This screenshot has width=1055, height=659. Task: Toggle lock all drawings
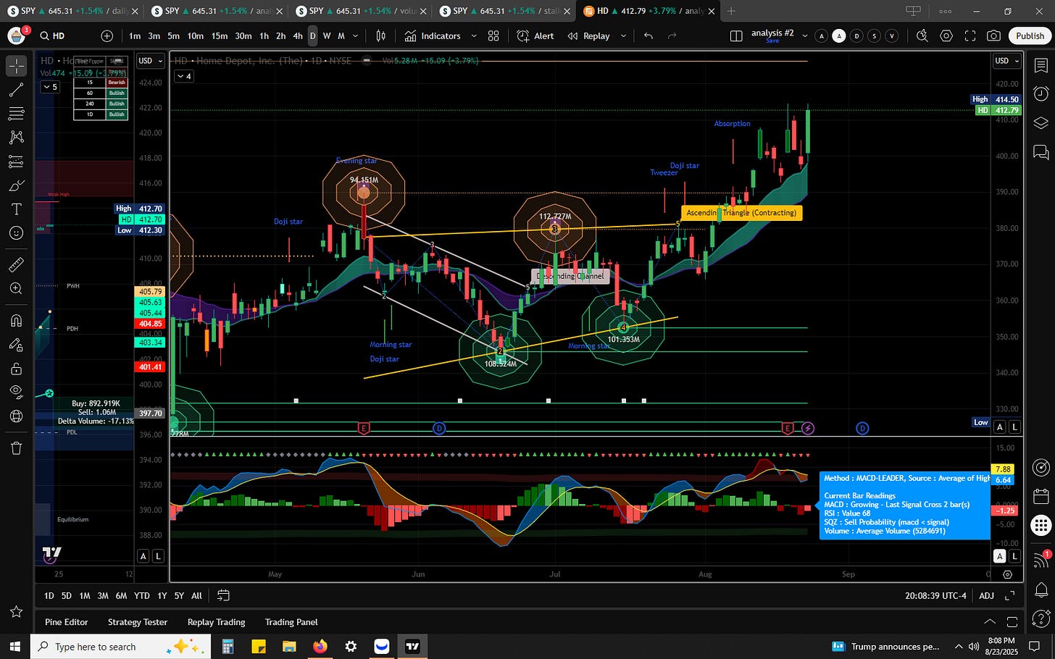click(x=16, y=369)
